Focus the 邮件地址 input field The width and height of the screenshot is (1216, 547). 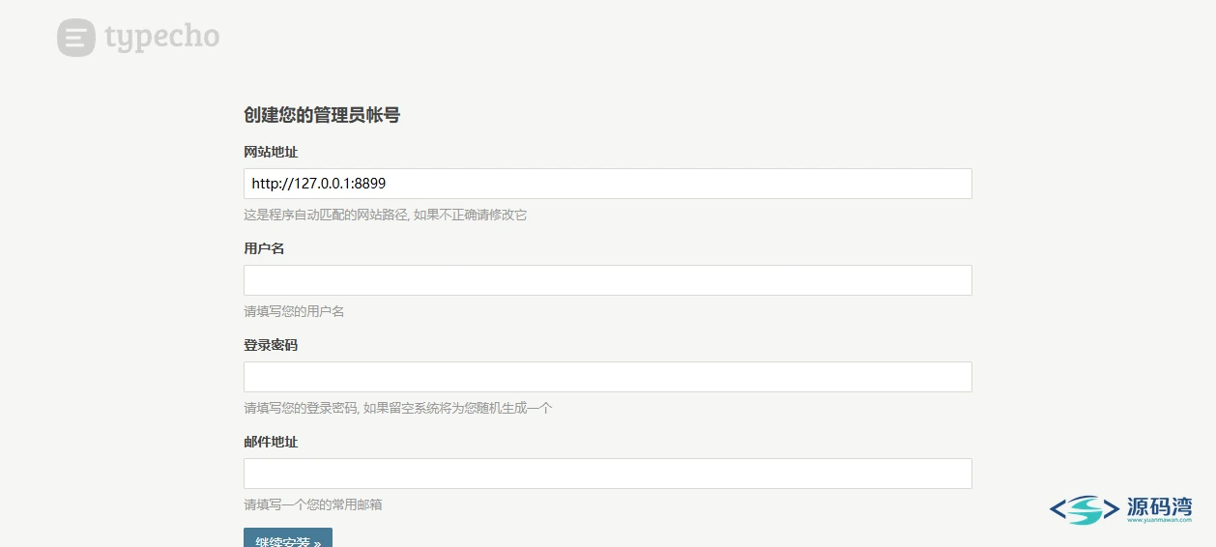click(607, 474)
